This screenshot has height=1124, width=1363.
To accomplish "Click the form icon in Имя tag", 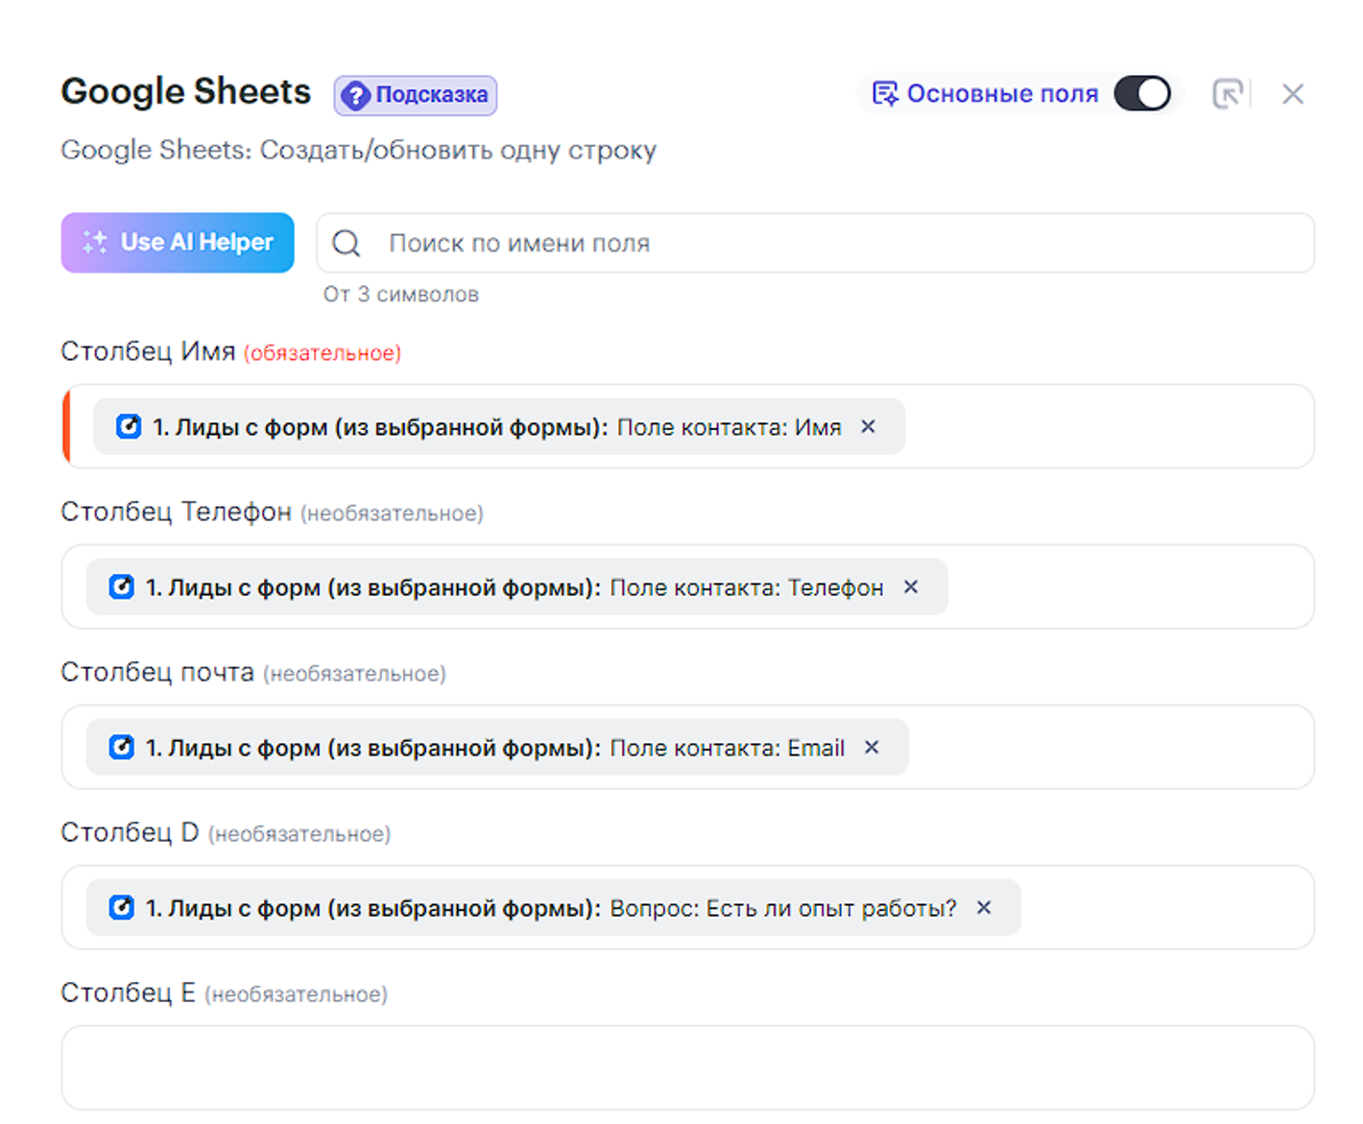I will click(x=129, y=426).
